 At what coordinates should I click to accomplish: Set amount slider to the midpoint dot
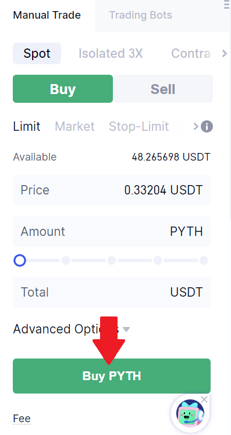[112, 260]
